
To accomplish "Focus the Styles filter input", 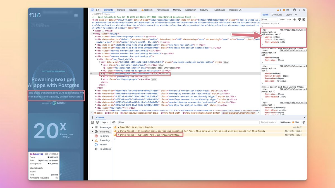I will point(270,19).
